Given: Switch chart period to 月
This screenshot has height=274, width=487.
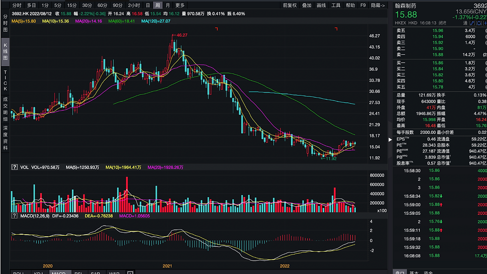Looking at the screenshot, I should 167,5.
